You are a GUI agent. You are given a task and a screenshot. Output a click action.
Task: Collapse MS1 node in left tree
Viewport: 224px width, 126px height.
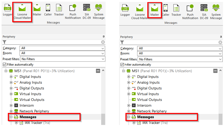tap(6, 71)
